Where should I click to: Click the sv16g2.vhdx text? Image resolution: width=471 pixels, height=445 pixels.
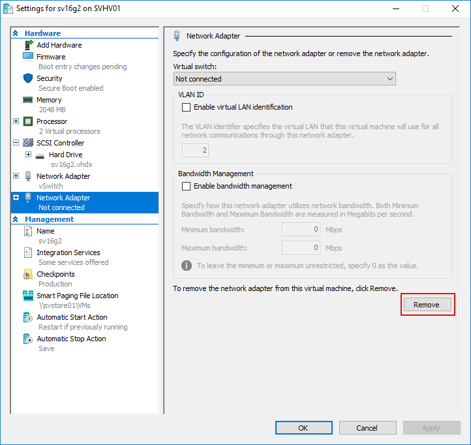coord(72,164)
